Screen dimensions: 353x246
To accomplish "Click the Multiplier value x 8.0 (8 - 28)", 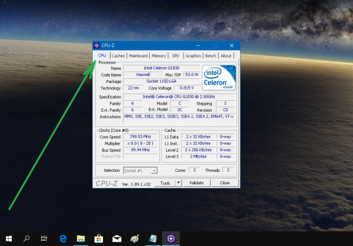I will 141,143.
